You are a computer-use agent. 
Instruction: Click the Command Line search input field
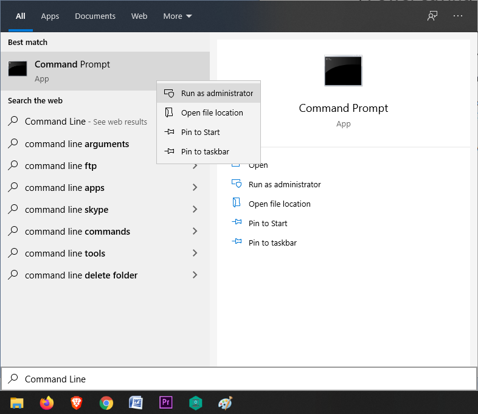[x=239, y=379]
